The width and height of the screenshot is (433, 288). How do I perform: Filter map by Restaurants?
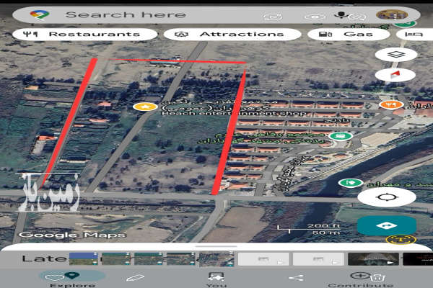pyautogui.click(x=85, y=34)
